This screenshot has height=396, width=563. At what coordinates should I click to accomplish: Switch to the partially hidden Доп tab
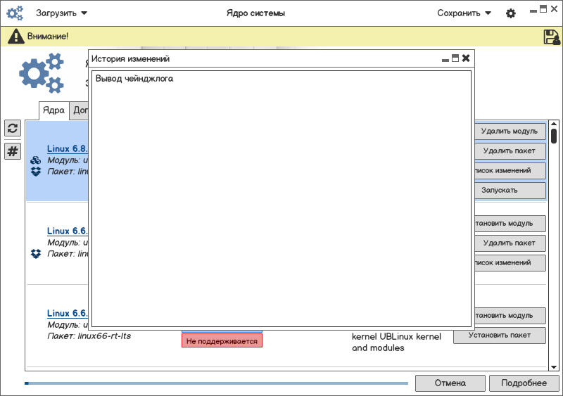[80, 110]
